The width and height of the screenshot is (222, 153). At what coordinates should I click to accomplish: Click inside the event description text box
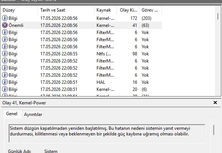[107, 134]
